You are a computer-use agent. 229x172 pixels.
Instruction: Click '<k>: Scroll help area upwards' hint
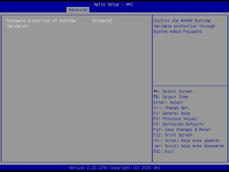pos(187,140)
